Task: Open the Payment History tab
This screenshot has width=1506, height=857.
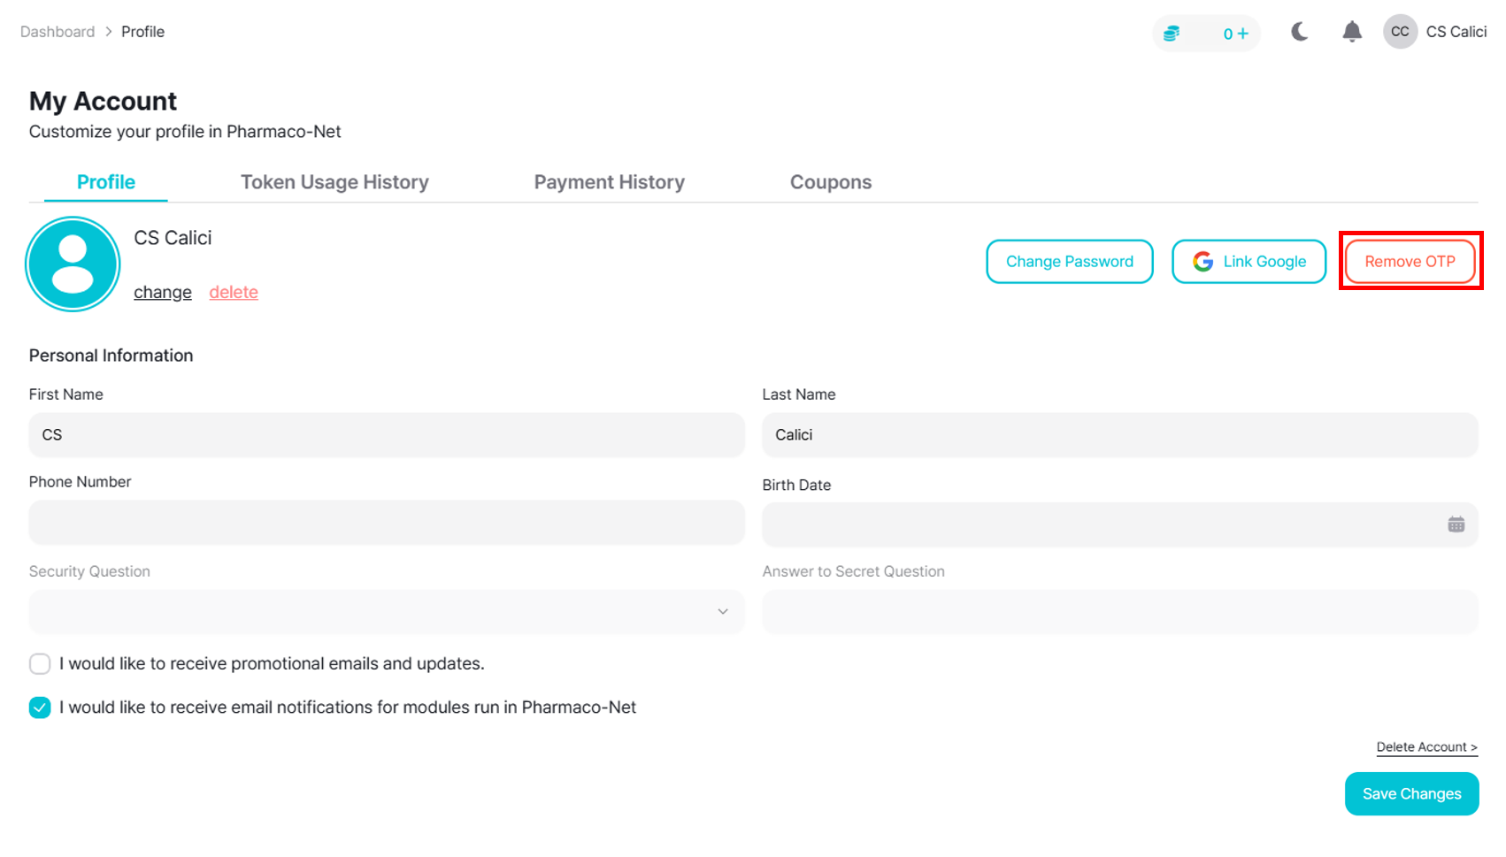Action: tap(609, 182)
